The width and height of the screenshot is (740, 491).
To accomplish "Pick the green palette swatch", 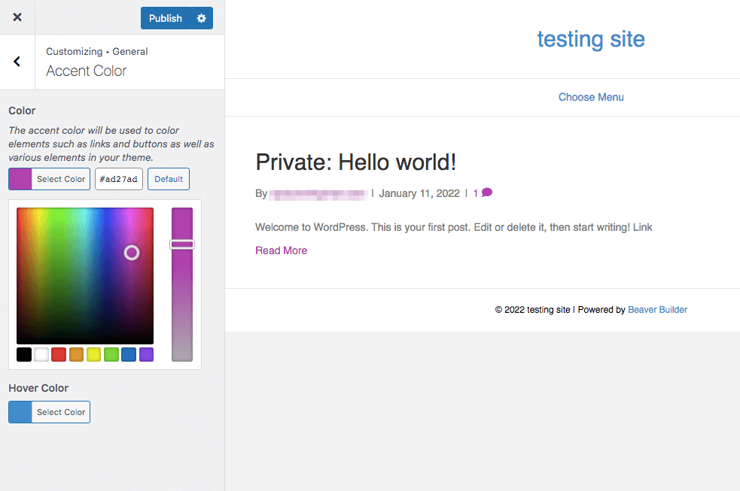I will point(111,354).
